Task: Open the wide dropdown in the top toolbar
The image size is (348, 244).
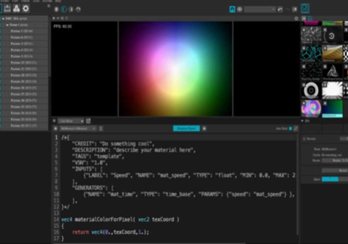Action: [260, 9]
